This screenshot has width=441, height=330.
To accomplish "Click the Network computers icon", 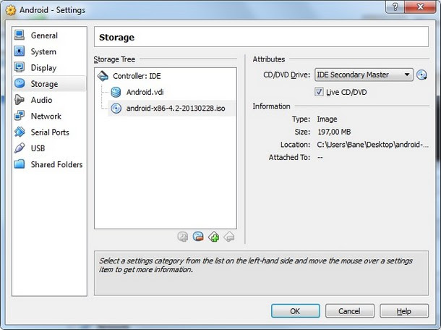I will tap(20, 116).
